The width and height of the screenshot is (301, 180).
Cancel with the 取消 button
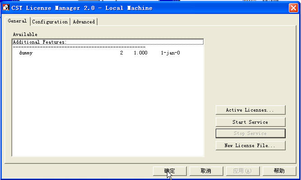[206, 171]
